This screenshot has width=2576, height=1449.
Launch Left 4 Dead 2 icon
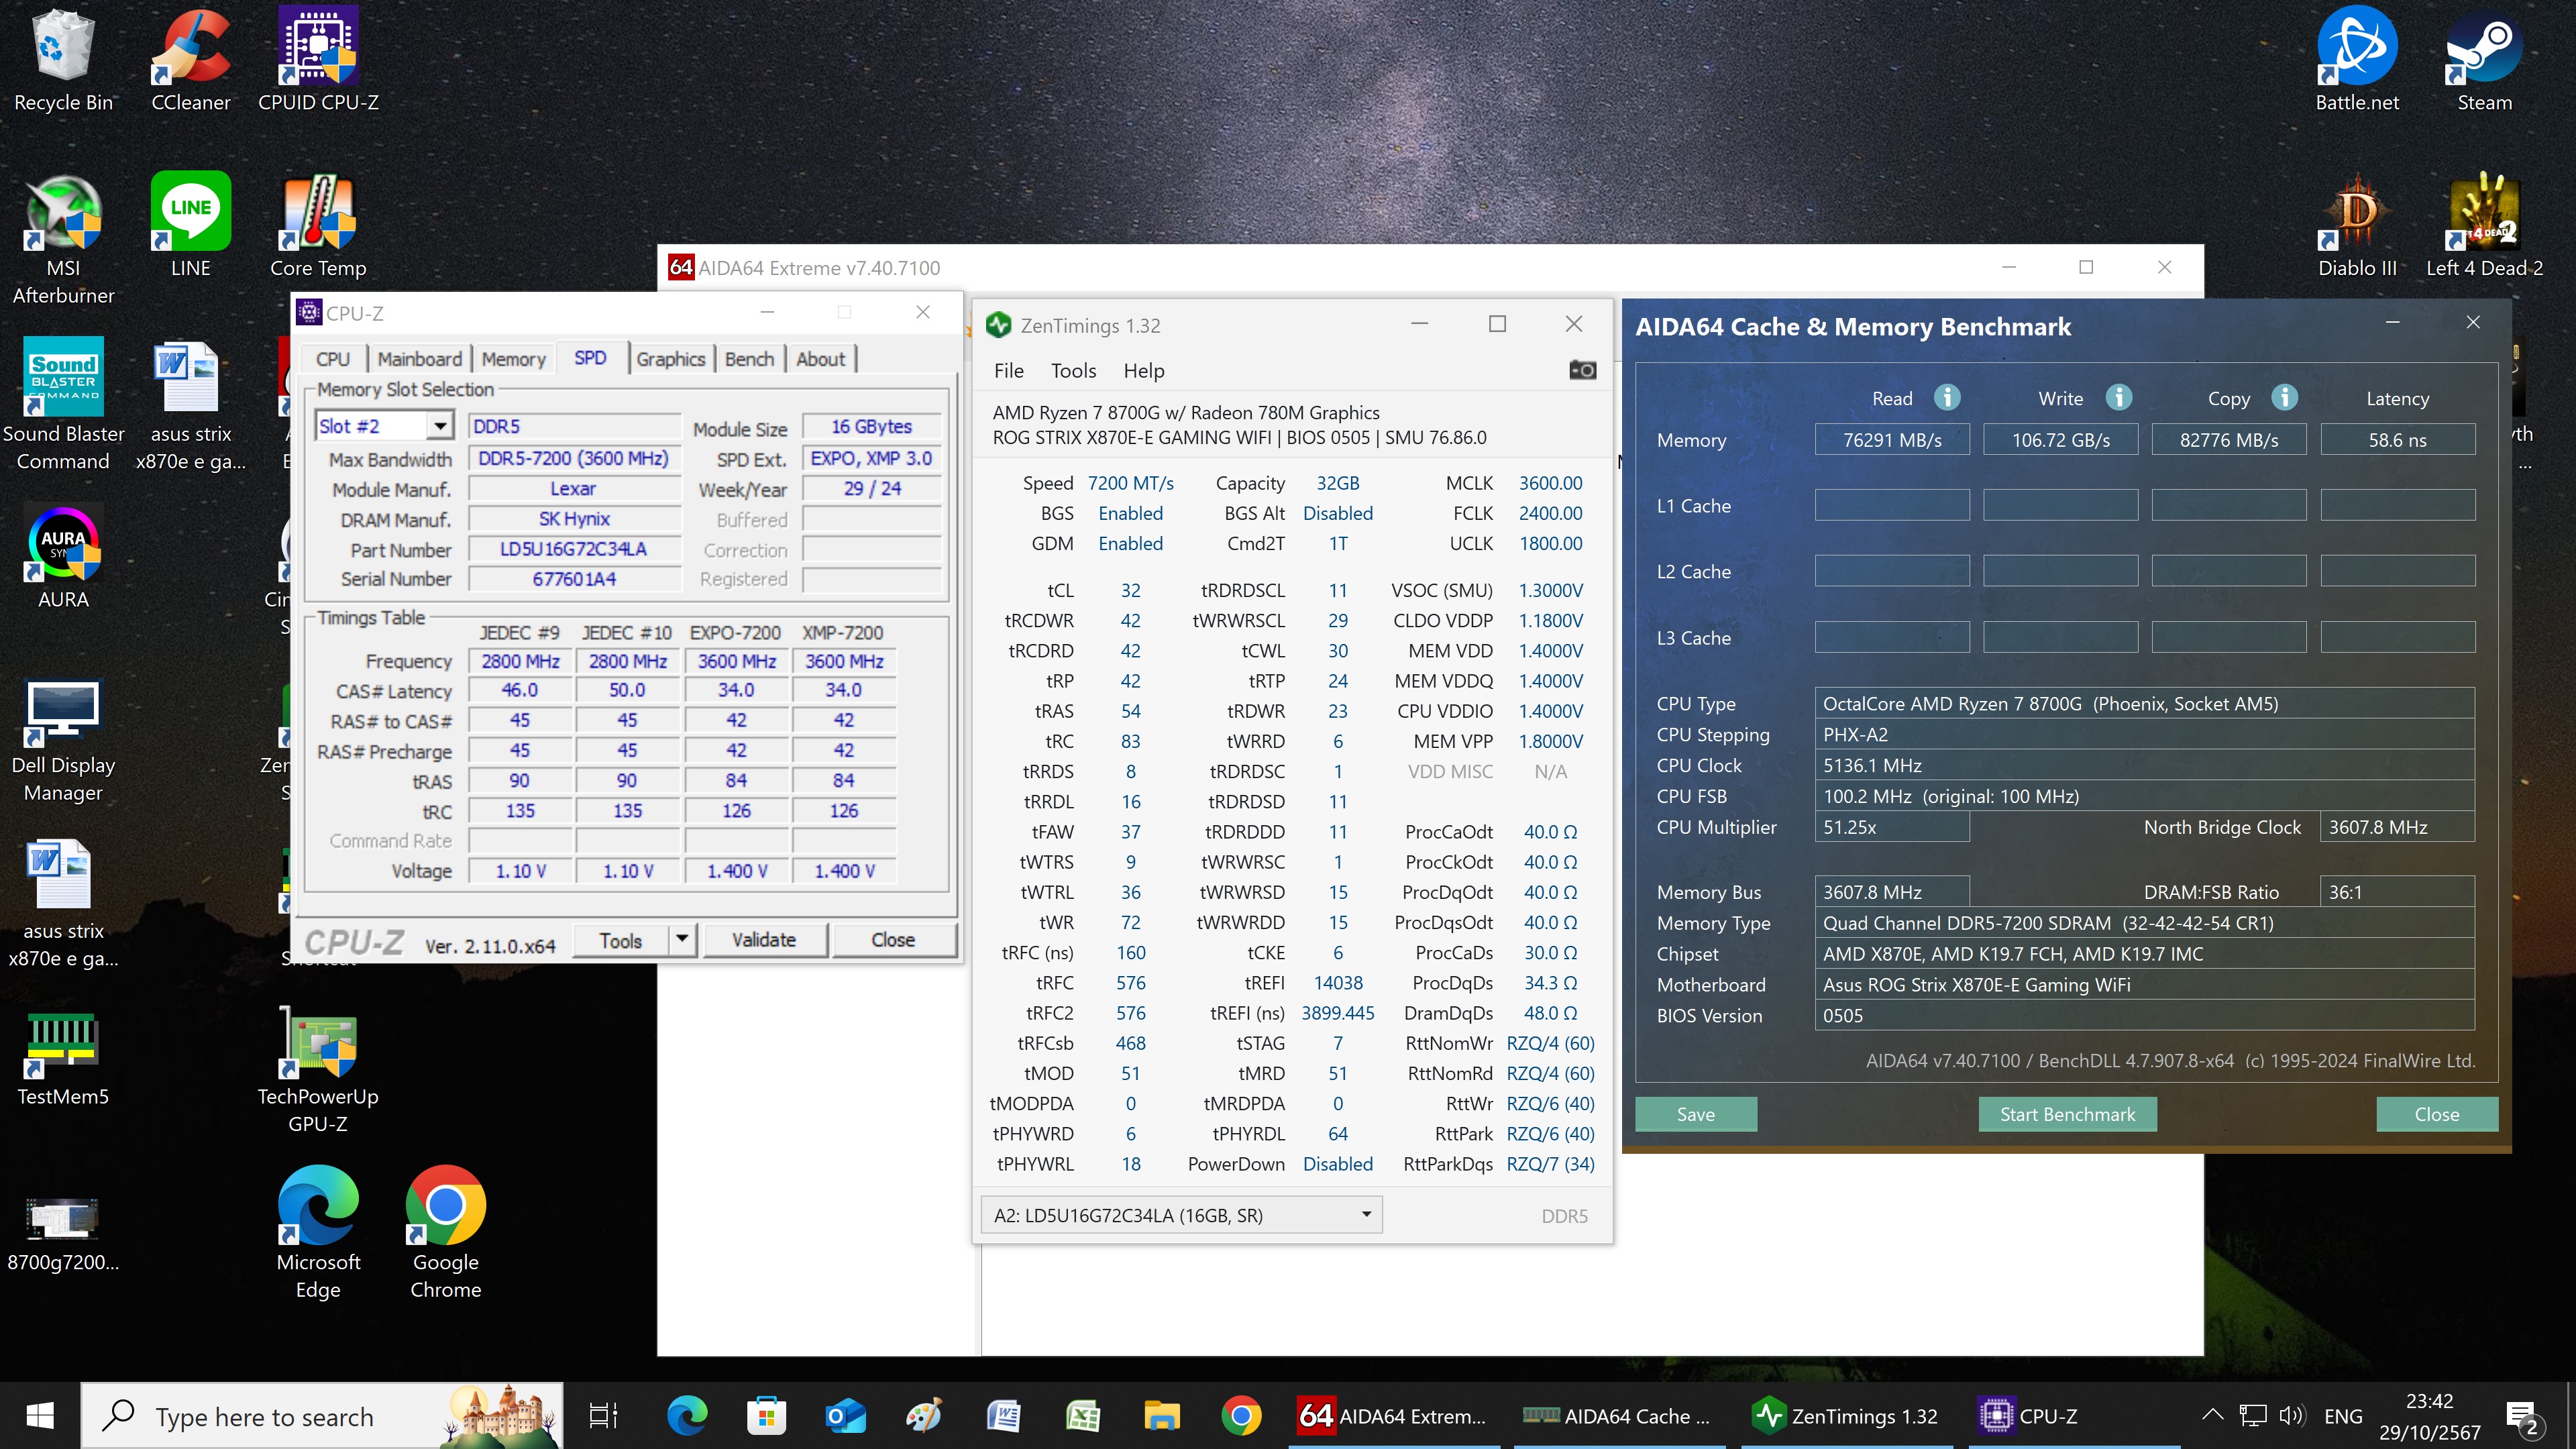[2484, 226]
